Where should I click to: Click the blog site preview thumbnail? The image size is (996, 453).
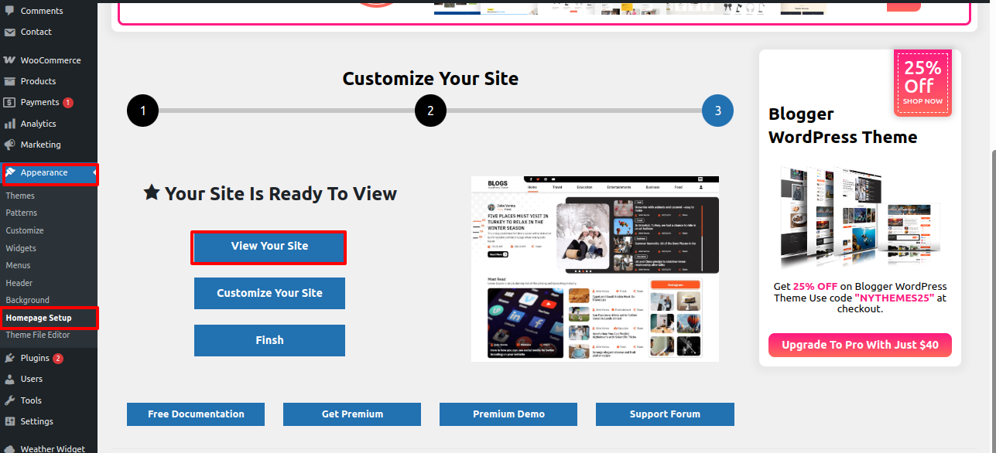595,268
